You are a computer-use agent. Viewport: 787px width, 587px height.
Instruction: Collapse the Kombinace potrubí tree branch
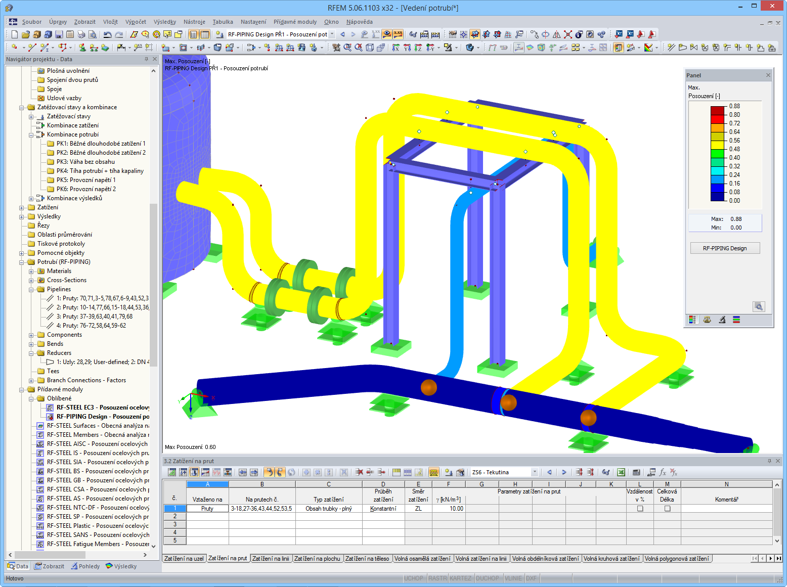click(x=32, y=134)
